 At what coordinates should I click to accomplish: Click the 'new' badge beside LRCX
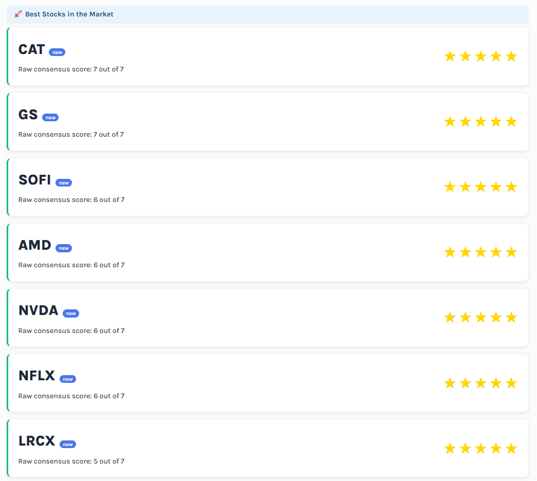coord(68,445)
